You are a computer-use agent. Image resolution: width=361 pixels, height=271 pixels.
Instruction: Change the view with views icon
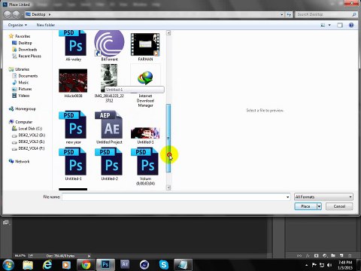click(x=323, y=25)
